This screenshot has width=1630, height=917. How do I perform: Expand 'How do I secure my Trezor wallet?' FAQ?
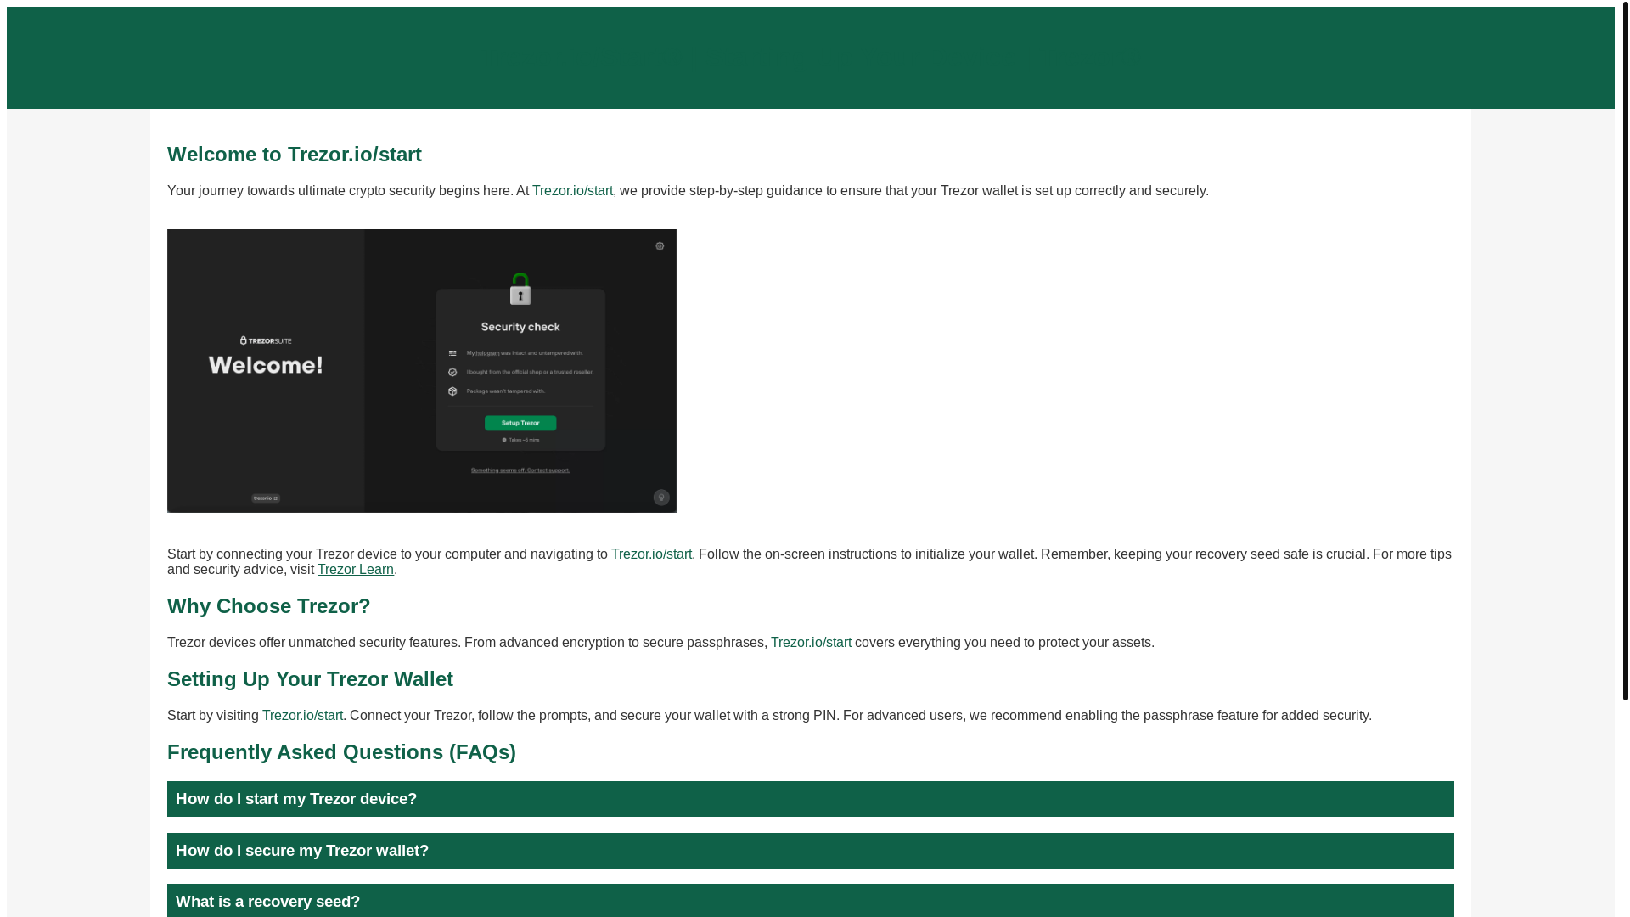[x=810, y=851]
